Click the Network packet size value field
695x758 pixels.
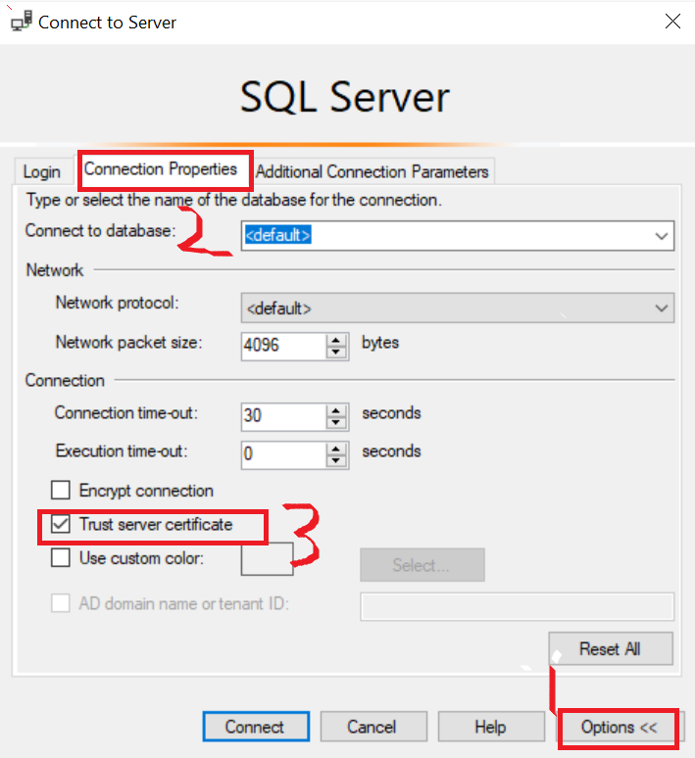[x=283, y=346]
